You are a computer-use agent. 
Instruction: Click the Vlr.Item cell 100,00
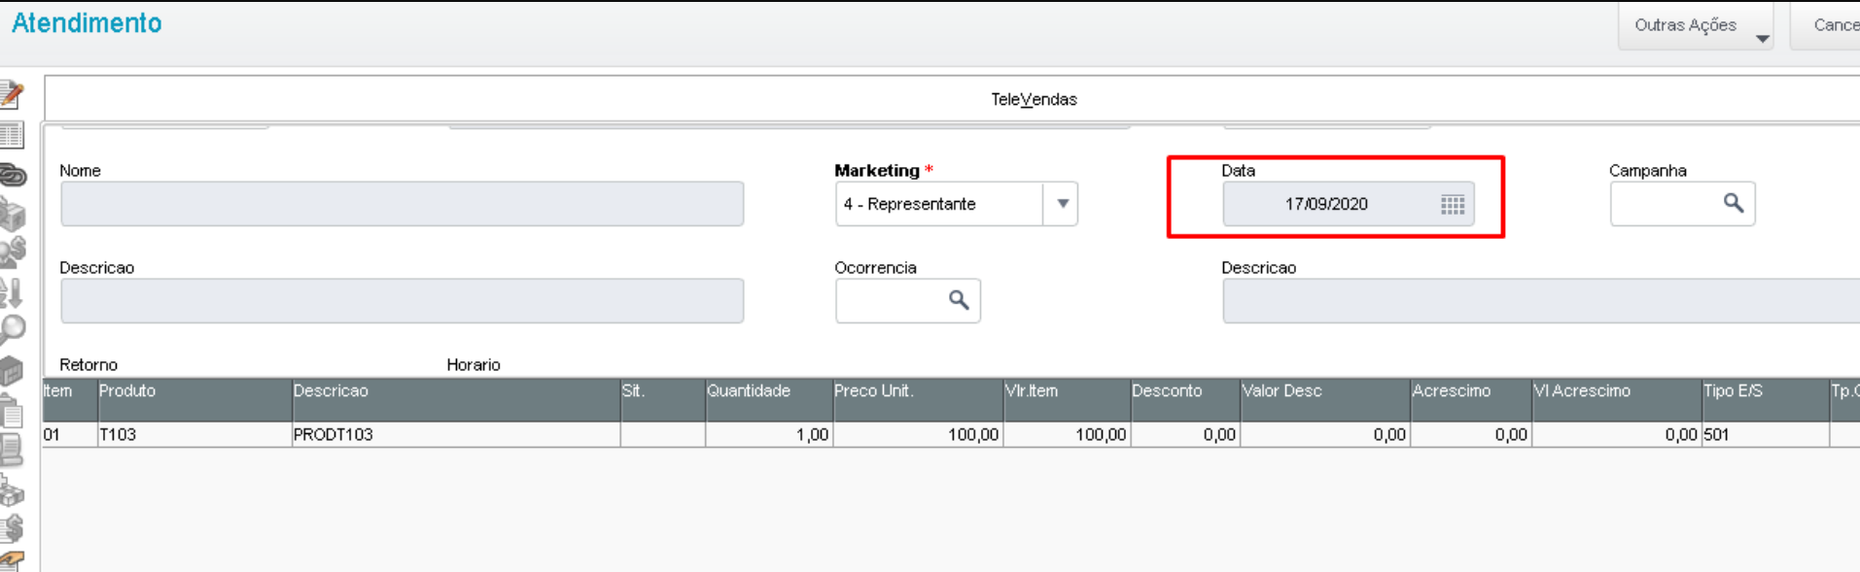[1066, 434]
